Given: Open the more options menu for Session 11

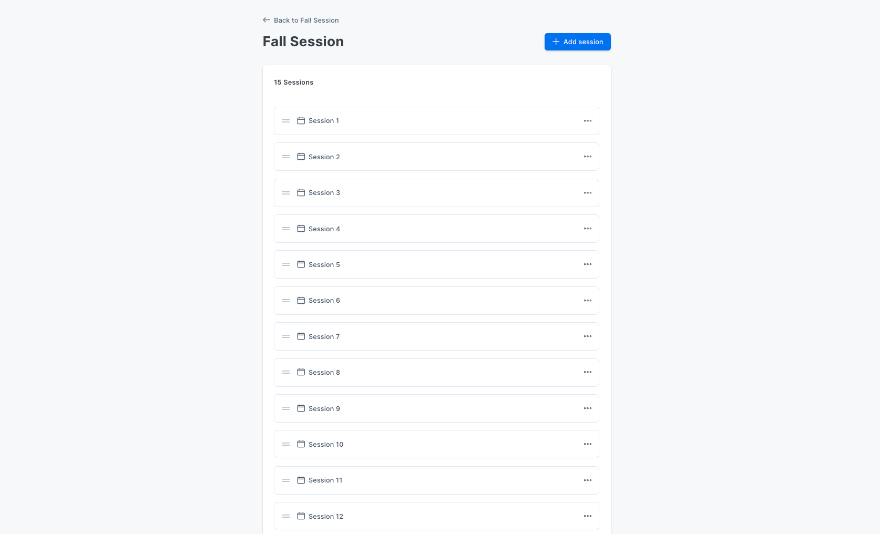Looking at the screenshot, I should point(588,480).
